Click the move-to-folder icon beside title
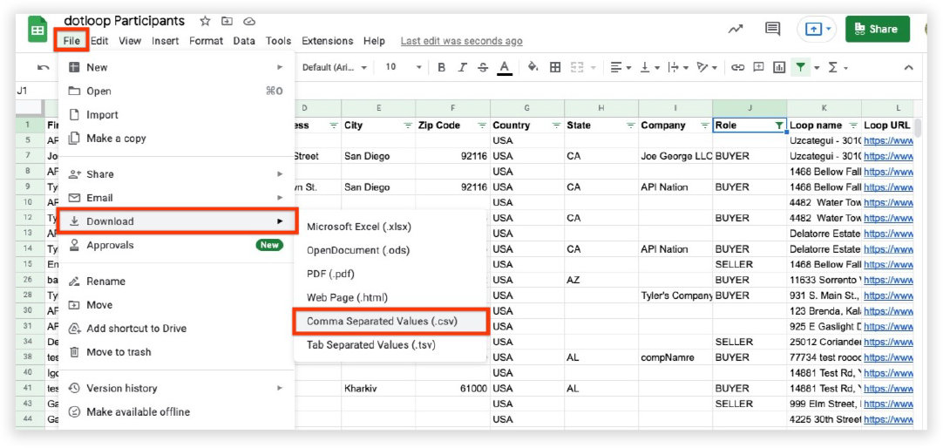This screenshot has width=943, height=448. click(227, 21)
